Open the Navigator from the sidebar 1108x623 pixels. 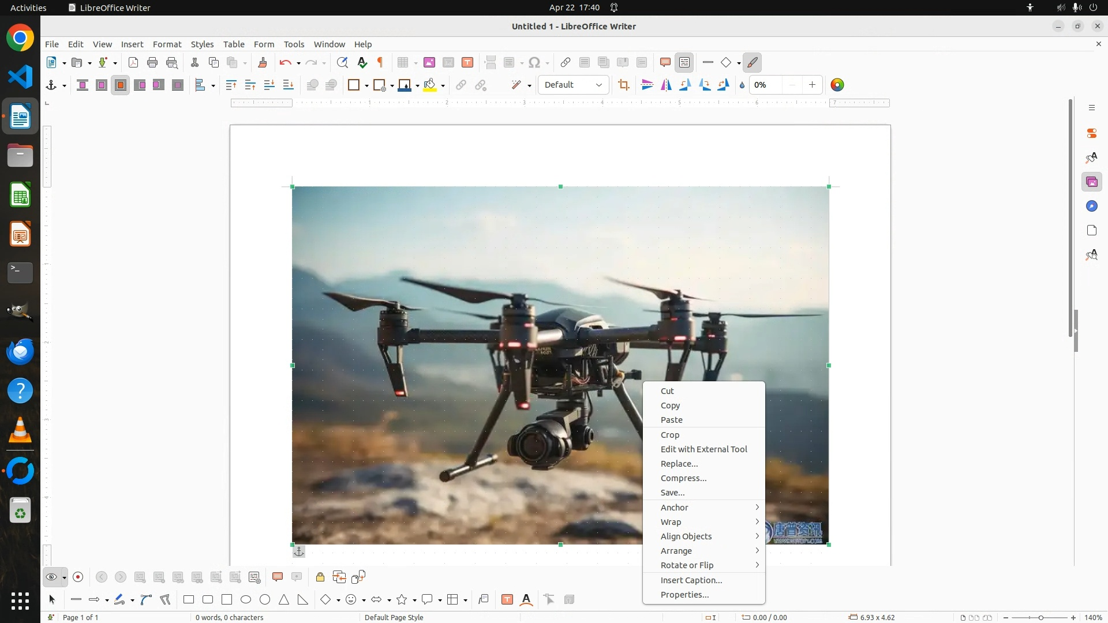click(1091, 207)
